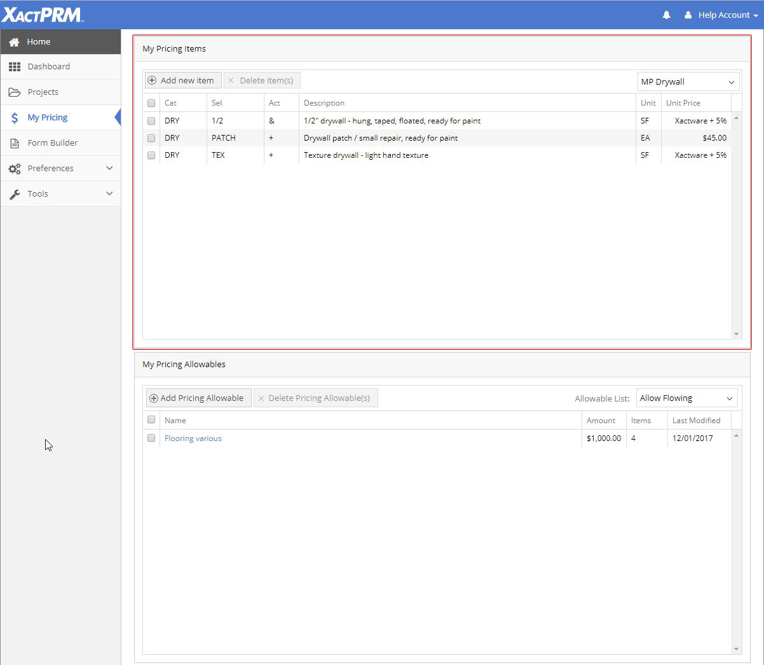The height and width of the screenshot is (665, 764).
Task: Expand the Tools sidebar chevron
Action: [109, 193]
